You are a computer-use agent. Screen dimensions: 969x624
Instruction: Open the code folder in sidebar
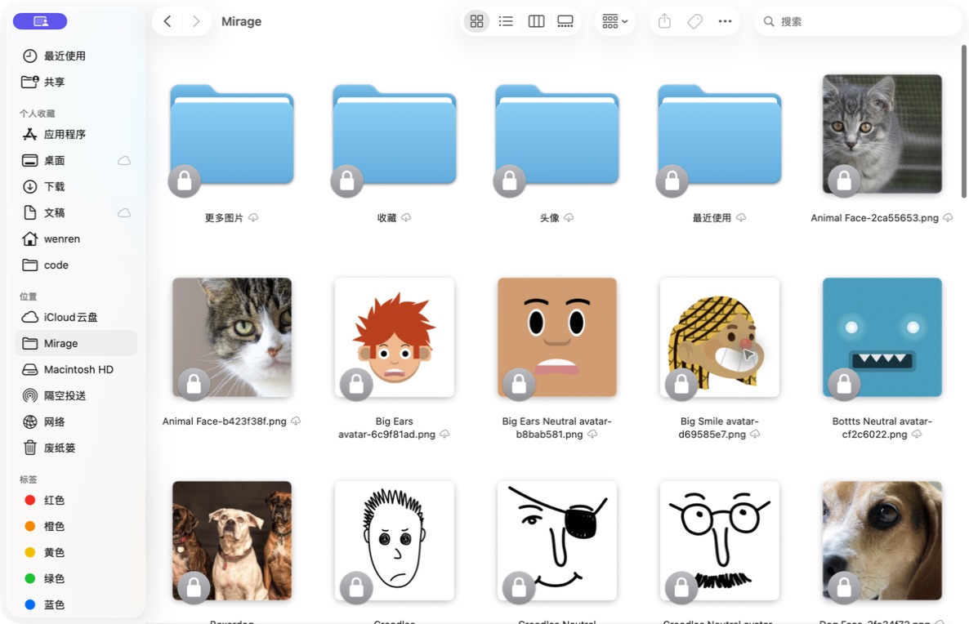pos(75,265)
